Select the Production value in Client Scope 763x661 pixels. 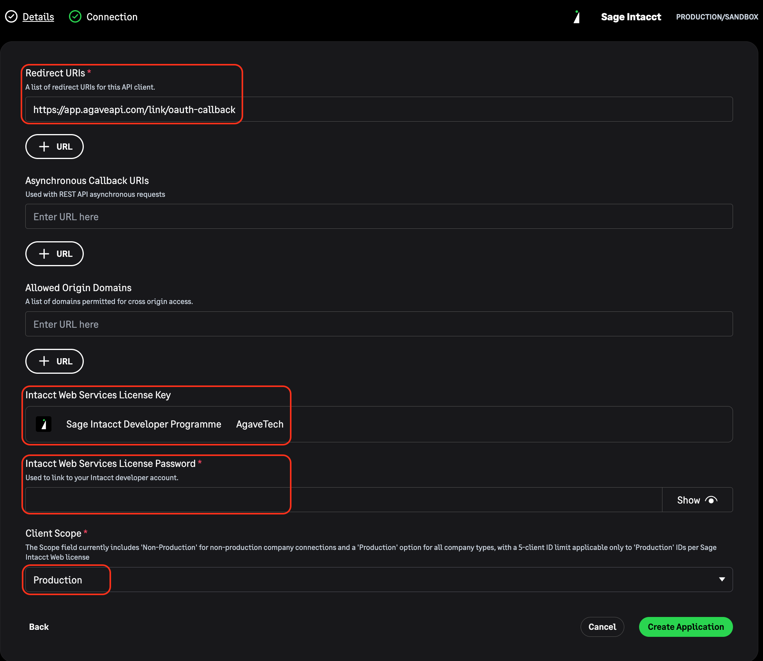coord(58,580)
